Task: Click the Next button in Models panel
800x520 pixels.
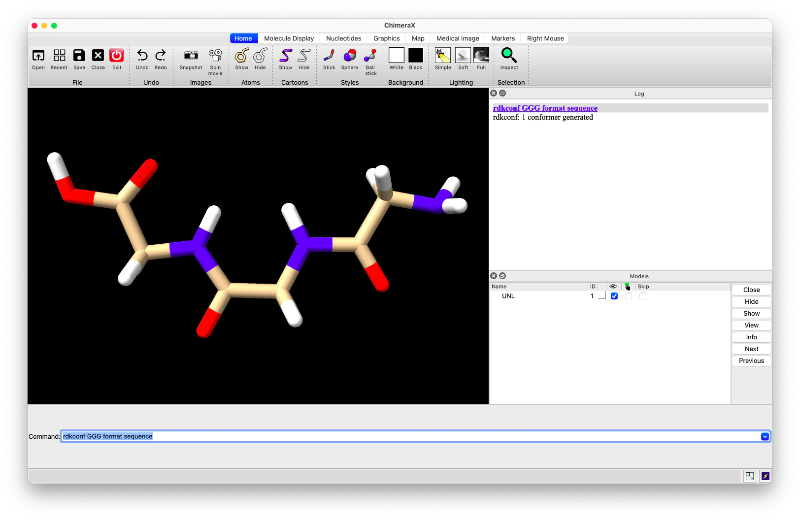Action: pyautogui.click(x=752, y=349)
